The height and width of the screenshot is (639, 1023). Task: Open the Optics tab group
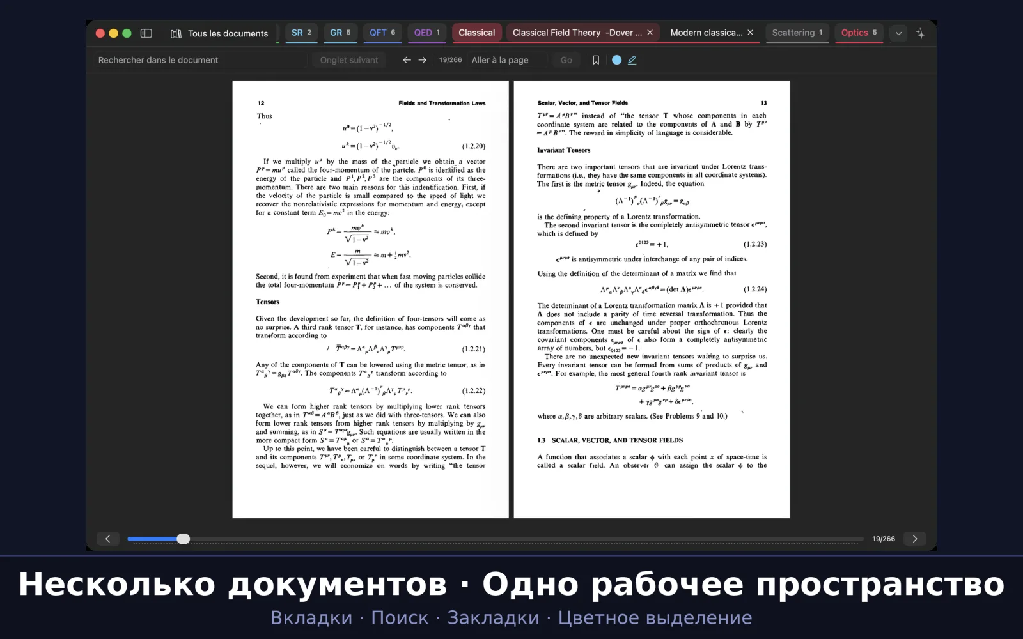point(859,33)
